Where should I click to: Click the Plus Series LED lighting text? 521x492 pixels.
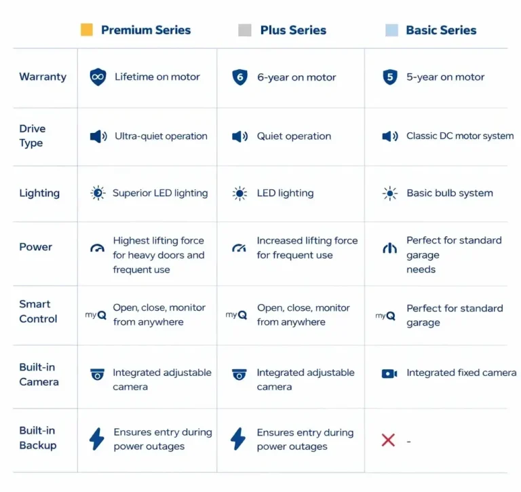(x=285, y=193)
